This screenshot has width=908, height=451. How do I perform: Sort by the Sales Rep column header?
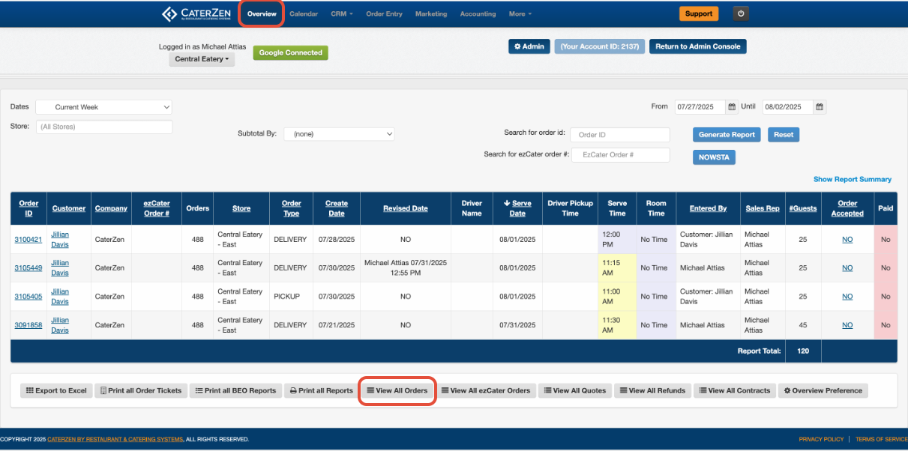point(763,208)
